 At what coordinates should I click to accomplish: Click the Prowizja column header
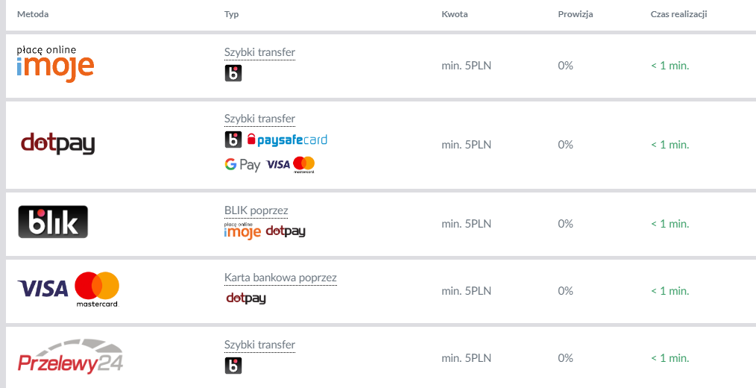[x=576, y=14]
